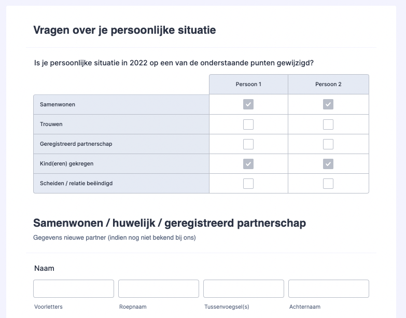Uncheck Kind(eren) gekregen for Persoon 1
The width and height of the screenshot is (406, 318).
point(248,164)
